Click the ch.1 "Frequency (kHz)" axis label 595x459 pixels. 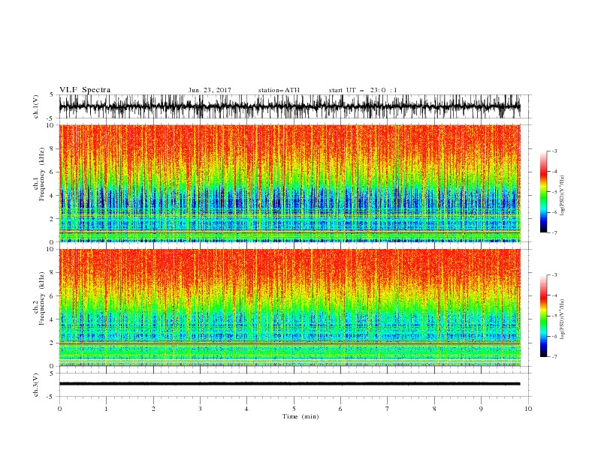point(42,174)
